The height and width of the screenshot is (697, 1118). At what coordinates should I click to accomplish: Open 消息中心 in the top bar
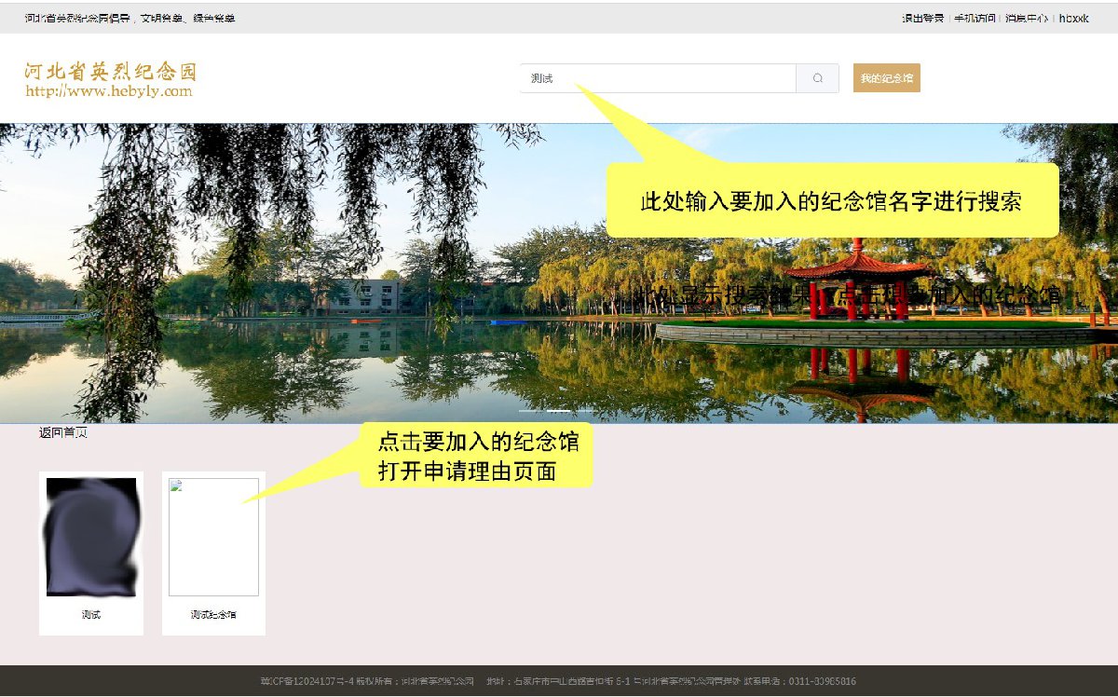[1026, 18]
